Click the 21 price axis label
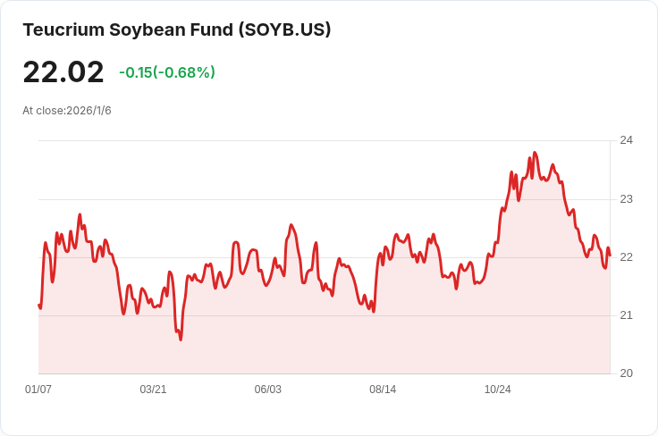Viewport: 658px width, 436px height. coord(626,315)
